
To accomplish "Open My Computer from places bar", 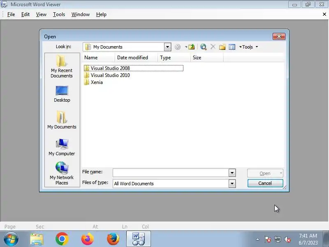I will click(x=62, y=147).
